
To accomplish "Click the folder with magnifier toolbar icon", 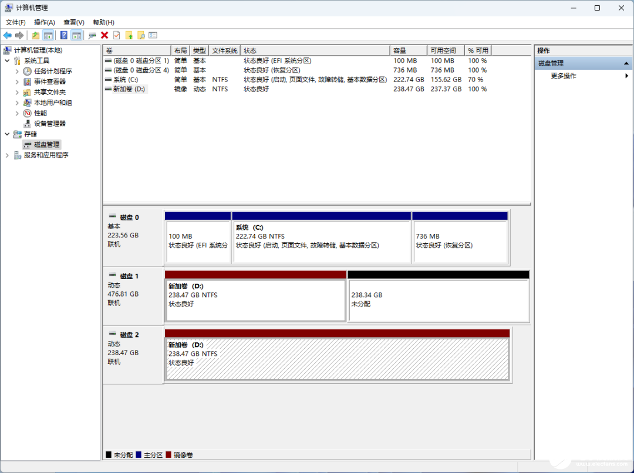I will tap(141, 35).
